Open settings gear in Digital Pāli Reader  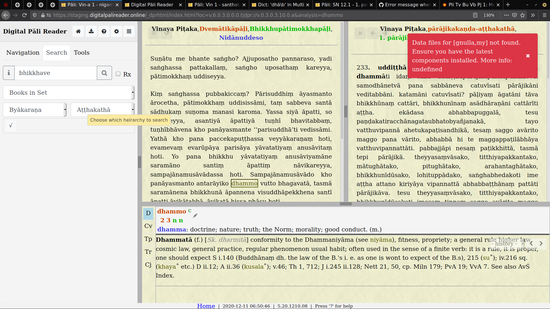point(116,31)
